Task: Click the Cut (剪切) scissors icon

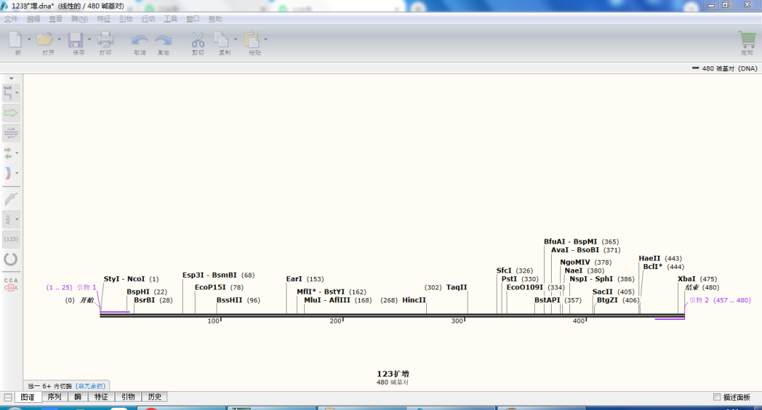Action: pos(198,39)
